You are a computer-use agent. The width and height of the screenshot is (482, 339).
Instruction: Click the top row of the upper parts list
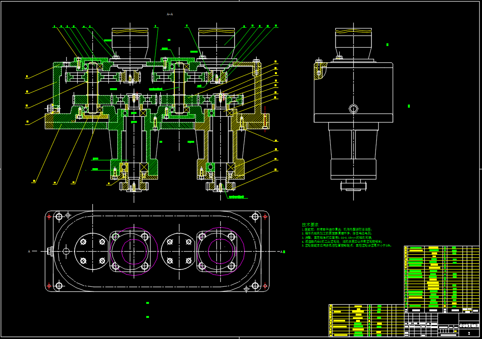[x=442, y=248]
